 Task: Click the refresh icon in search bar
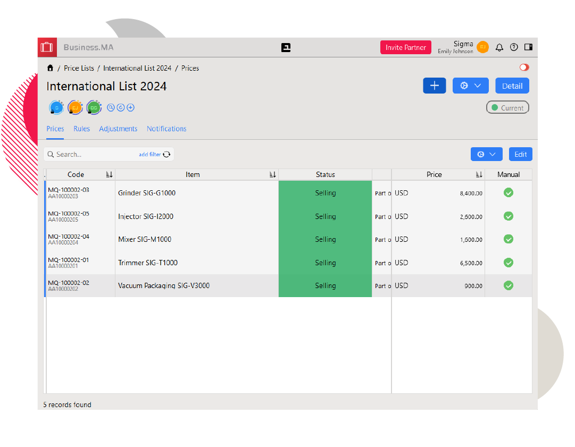tap(166, 154)
